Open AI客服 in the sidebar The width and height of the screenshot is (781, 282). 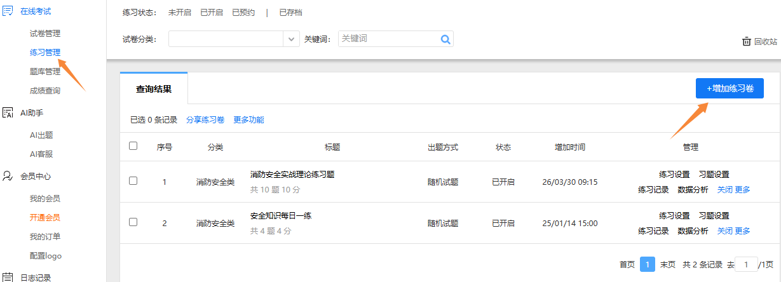click(x=41, y=154)
